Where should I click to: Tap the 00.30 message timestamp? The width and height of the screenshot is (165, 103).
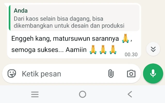pos(131,54)
